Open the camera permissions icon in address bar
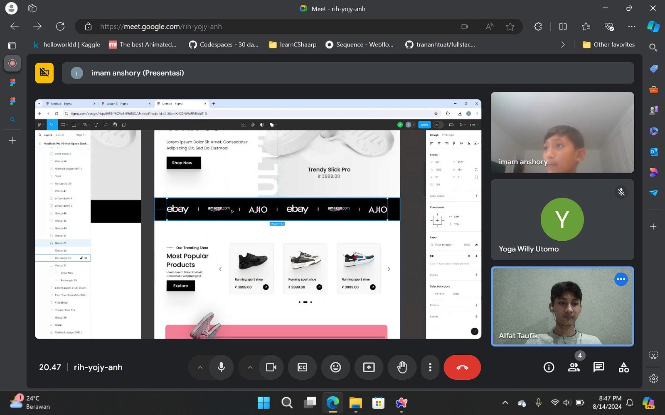This screenshot has height=415, width=665. pos(465,27)
